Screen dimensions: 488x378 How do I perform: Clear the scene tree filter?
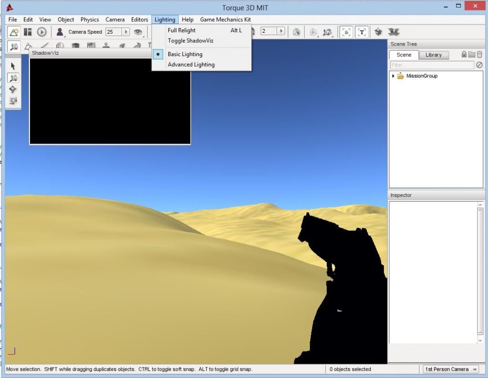pyautogui.click(x=479, y=65)
